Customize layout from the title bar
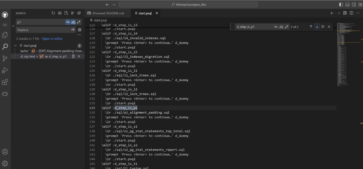Image resolution: width=363 pixels, height=169 pixels. pyautogui.click(x=360, y=4)
